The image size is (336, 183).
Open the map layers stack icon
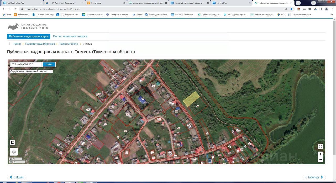[x=14, y=152]
